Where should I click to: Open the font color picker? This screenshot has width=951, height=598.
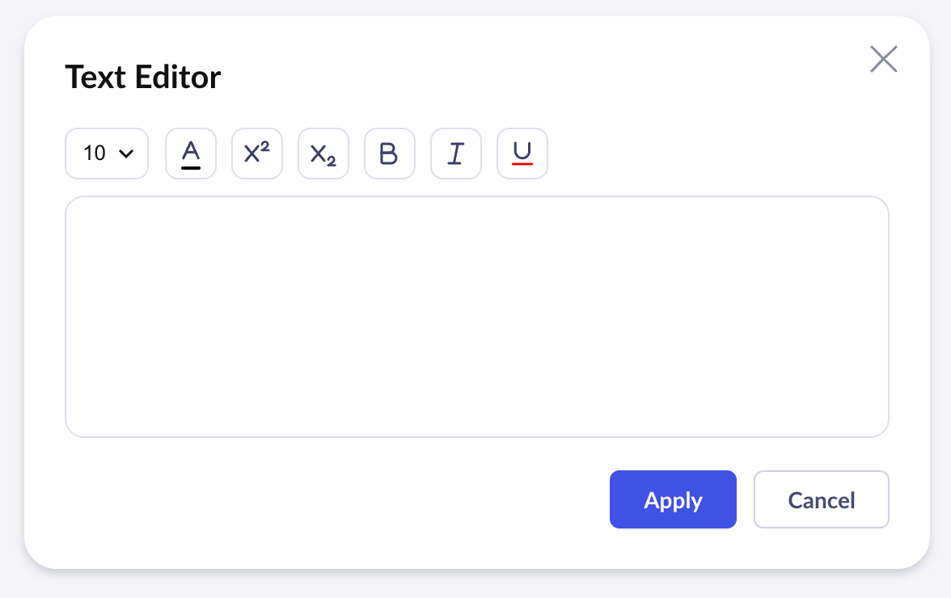[191, 154]
